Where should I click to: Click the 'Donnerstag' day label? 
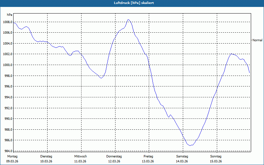(114, 156)
